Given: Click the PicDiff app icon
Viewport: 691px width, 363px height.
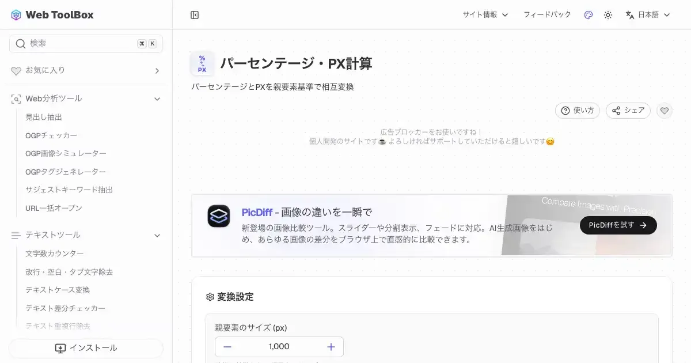Looking at the screenshot, I should 219,216.
